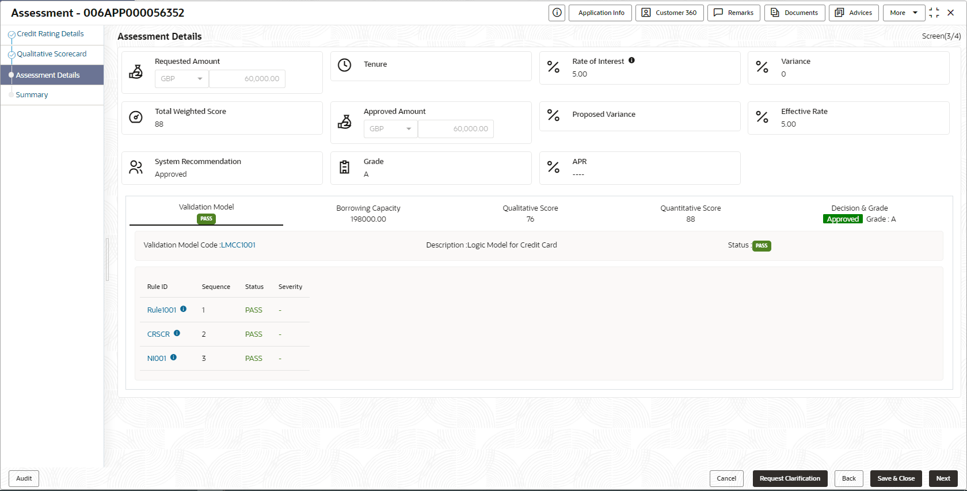Click the Approved Amount 60,000.00 field
This screenshot has height=491, width=967.
(x=456, y=129)
